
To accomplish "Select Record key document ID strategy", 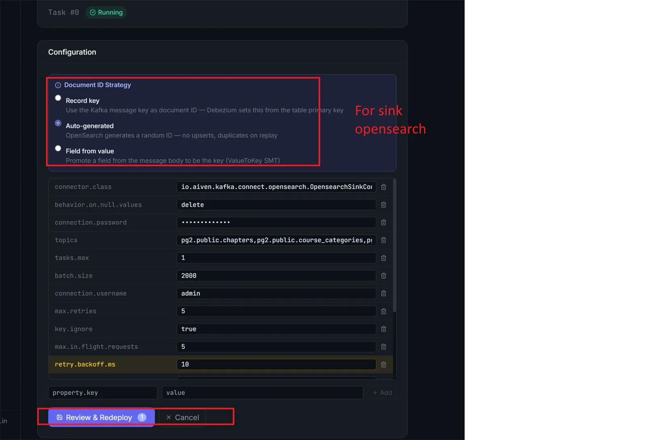I will click(x=58, y=98).
